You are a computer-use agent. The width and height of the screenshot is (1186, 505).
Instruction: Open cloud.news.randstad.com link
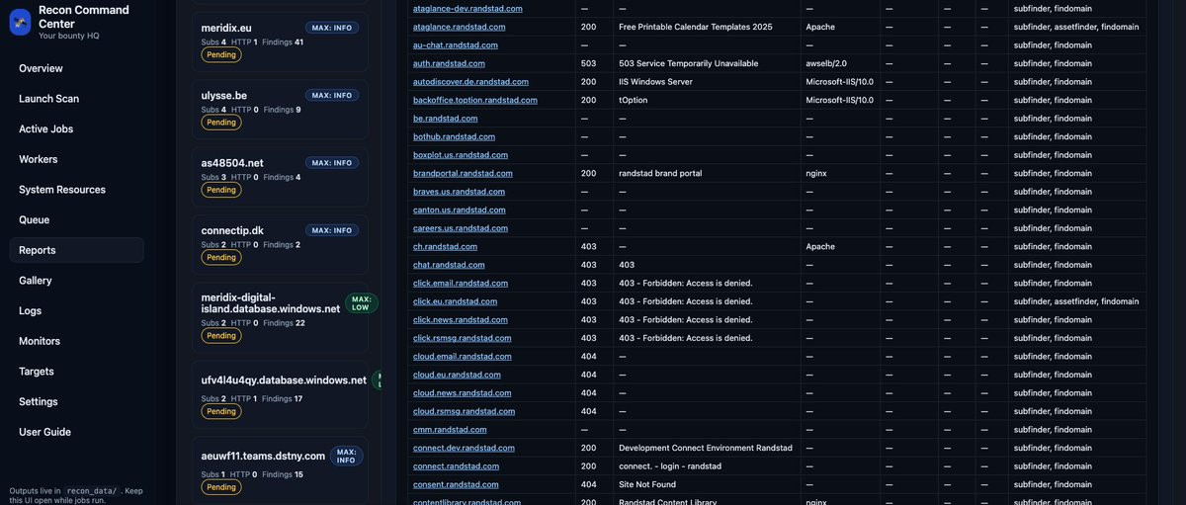coord(463,392)
